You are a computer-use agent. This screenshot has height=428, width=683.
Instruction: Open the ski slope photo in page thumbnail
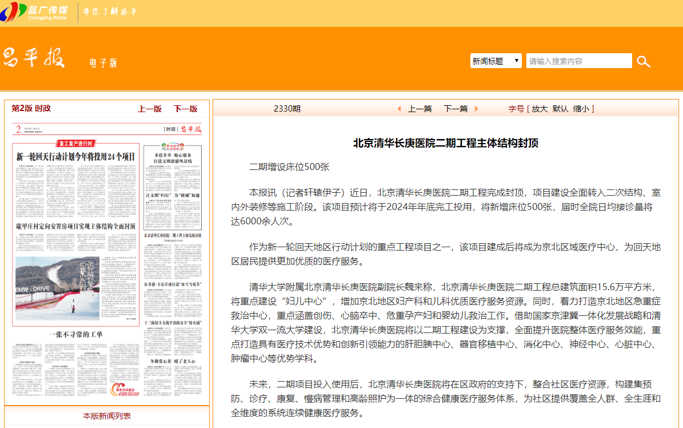pyautogui.click(x=58, y=288)
